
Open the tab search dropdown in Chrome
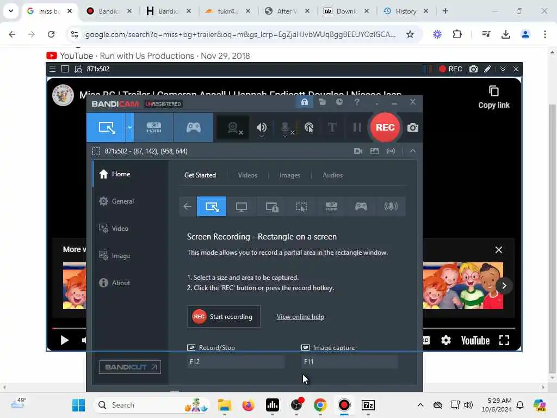click(11, 11)
